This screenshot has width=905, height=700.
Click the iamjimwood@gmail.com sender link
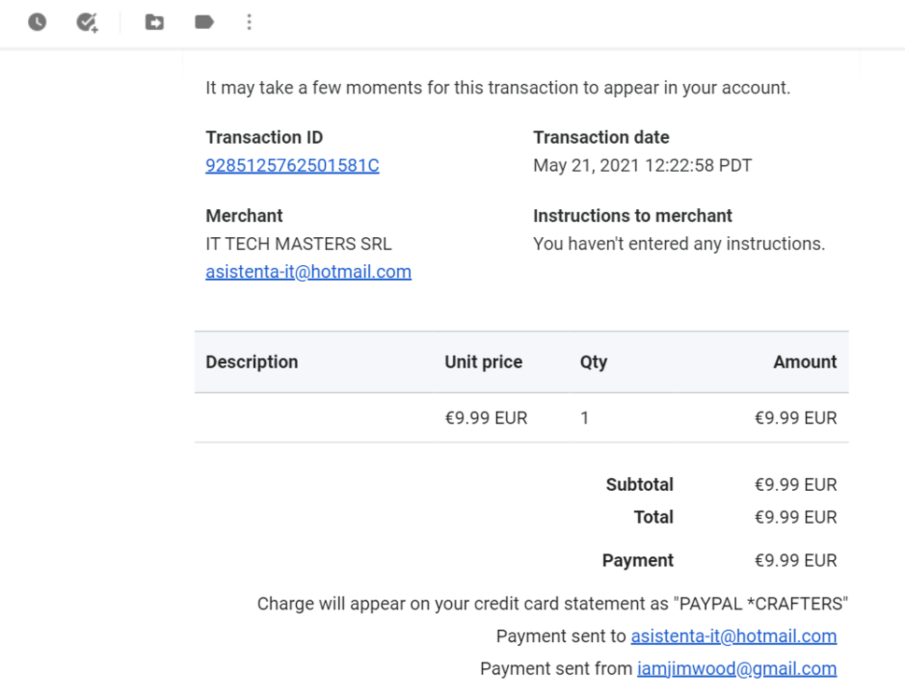pyautogui.click(x=736, y=668)
